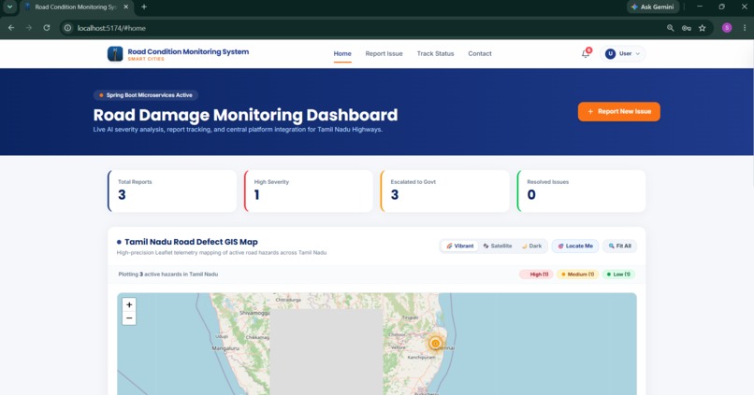754x395 pixels.
Task: Go to the Home nav tab
Action: coord(342,54)
